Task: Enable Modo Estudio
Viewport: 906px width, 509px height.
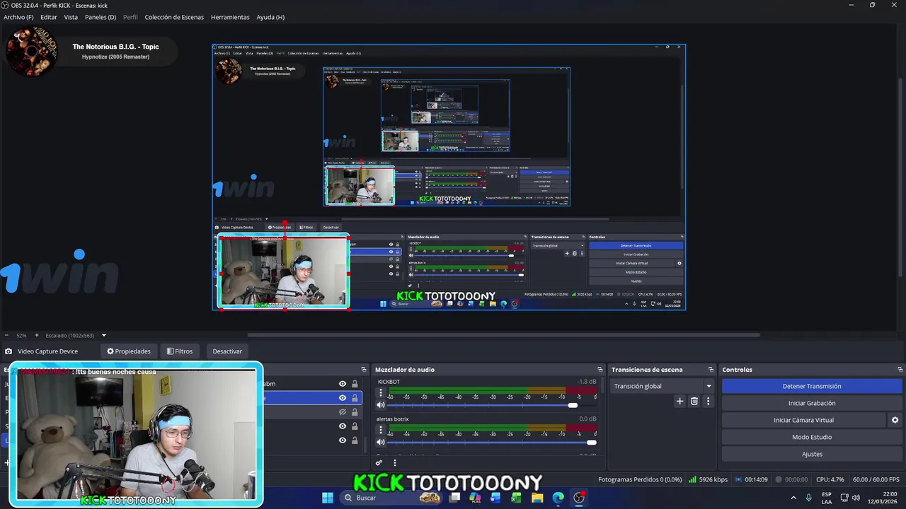Action: click(812, 437)
